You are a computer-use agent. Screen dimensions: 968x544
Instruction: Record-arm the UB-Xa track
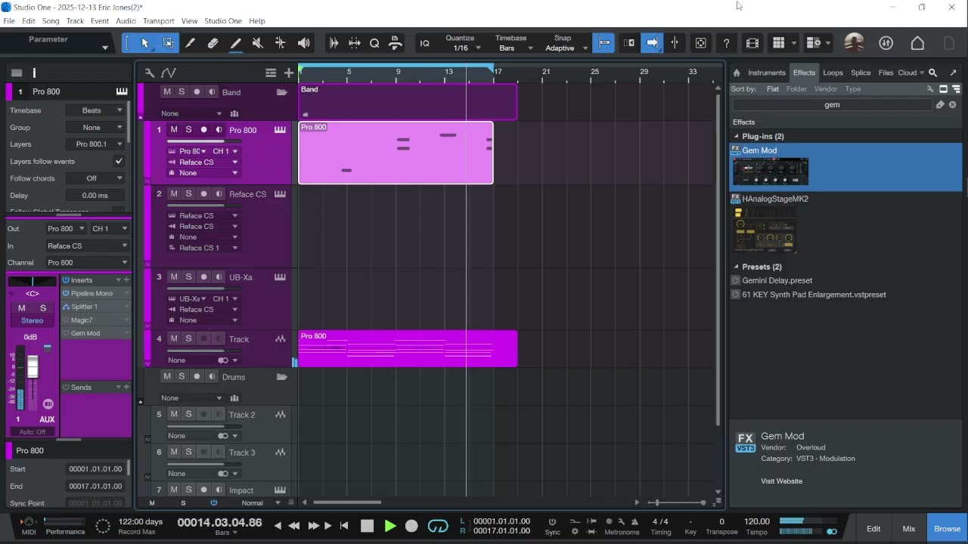[203, 277]
